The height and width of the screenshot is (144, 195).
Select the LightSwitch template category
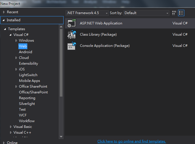tap(28, 75)
